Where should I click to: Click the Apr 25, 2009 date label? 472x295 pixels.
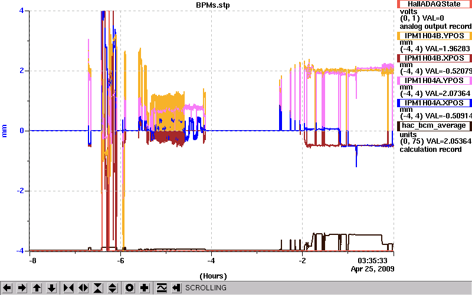373,269
